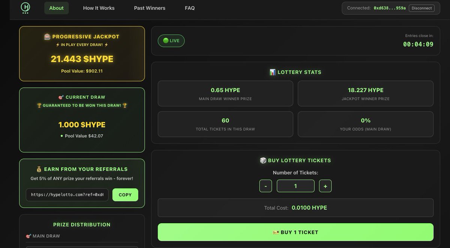The height and width of the screenshot is (248, 450).
Task: Click the 0.65 HYPE main draw winner prize card
Action: point(225,94)
